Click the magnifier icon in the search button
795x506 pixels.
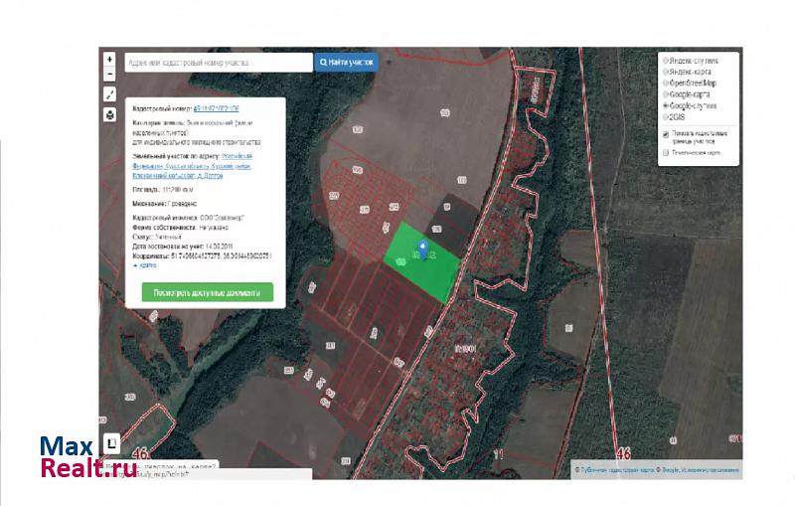[x=324, y=62]
